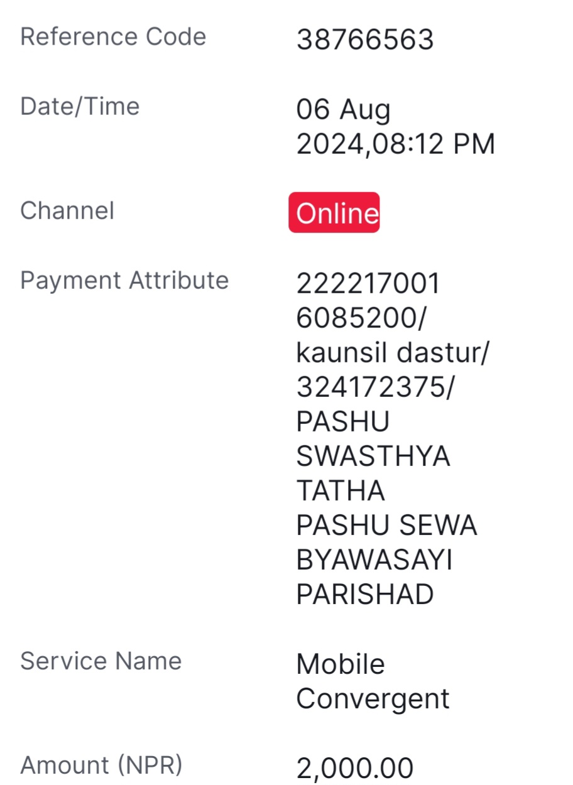This screenshot has width=573, height=785.
Task: Select the PASHU SEWA line
Action: (x=386, y=526)
